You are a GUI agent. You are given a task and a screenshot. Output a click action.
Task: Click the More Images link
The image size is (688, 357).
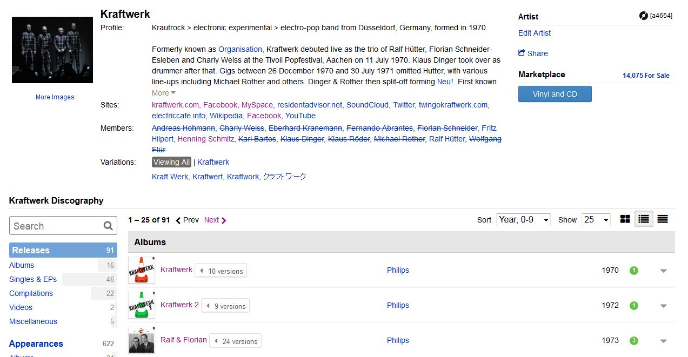[x=55, y=97]
